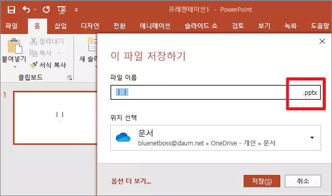
Task: Undo the last action
Action: coord(26,9)
